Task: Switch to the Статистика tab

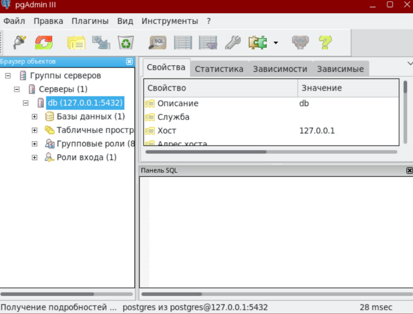Action: point(219,69)
